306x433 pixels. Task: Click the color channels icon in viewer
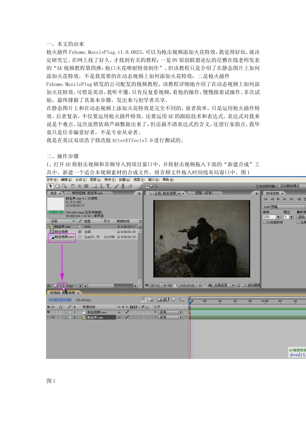point(210,285)
